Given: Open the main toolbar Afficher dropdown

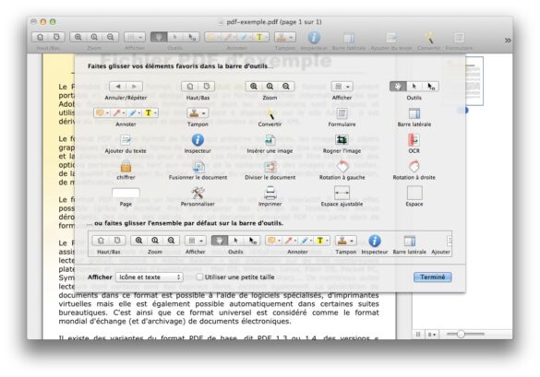Looking at the screenshot, I should tap(135, 37).
